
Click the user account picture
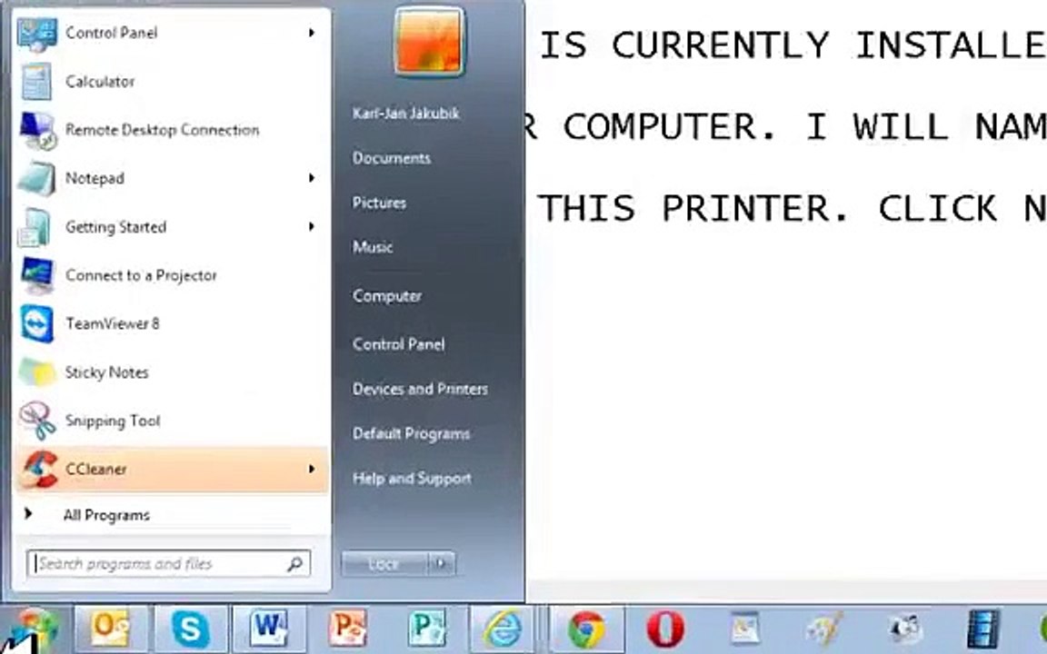(x=429, y=42)
